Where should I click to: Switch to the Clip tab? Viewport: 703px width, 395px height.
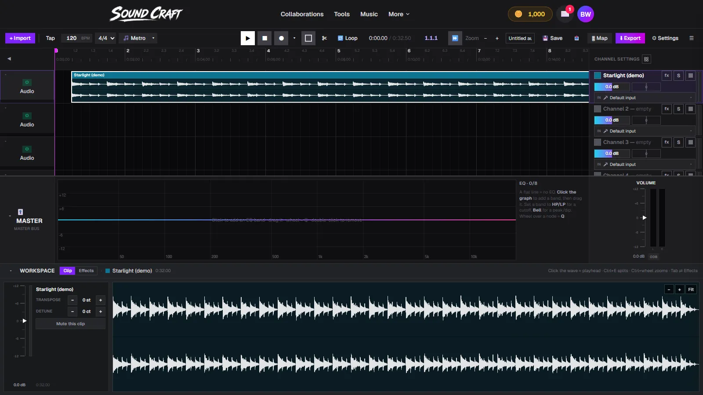pyautogui.click(x=68, y=271)
